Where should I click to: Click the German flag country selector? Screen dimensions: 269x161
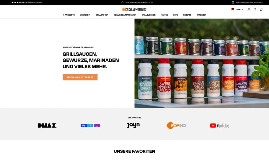pyautogui.click(x=233, y=9)
